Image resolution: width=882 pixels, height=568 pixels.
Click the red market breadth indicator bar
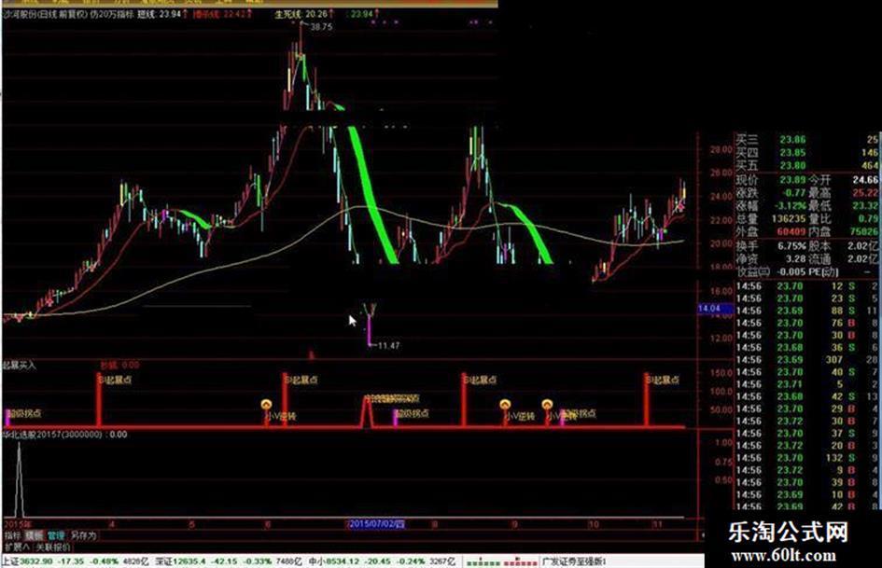pos(520,562)
